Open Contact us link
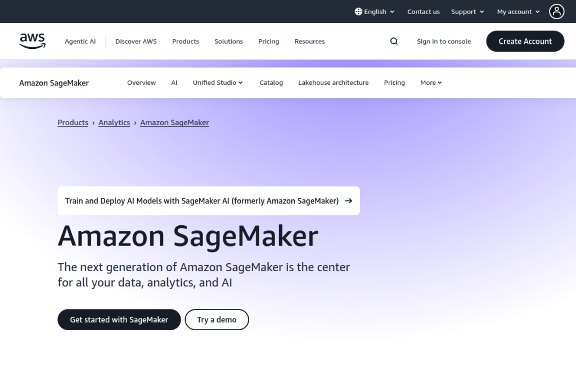 point(423,11)
